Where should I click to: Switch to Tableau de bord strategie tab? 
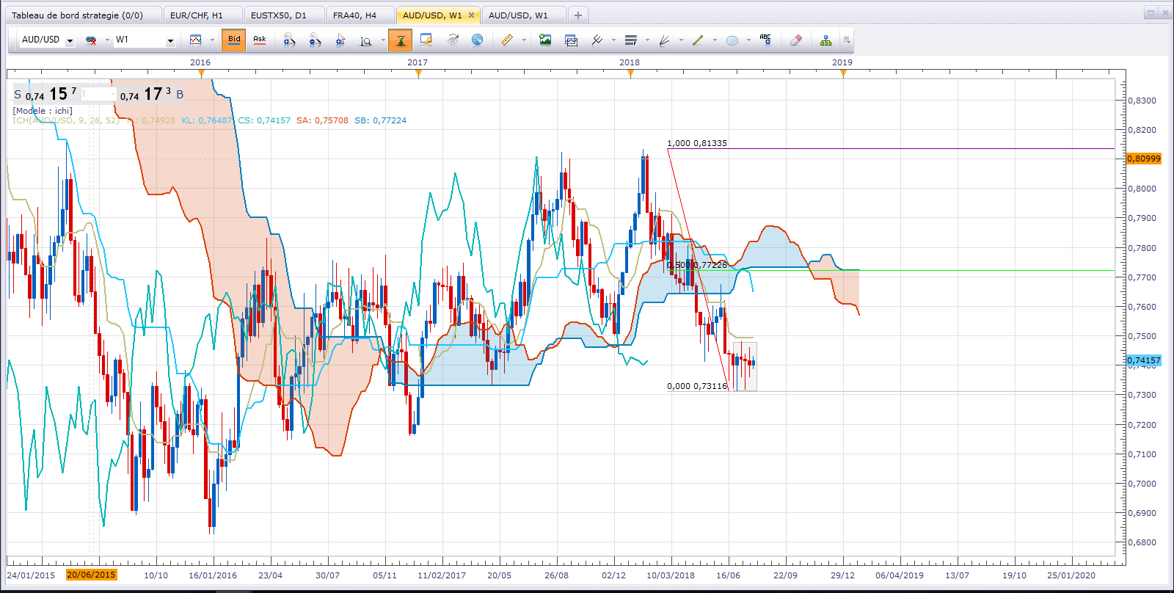click(84, 15)
